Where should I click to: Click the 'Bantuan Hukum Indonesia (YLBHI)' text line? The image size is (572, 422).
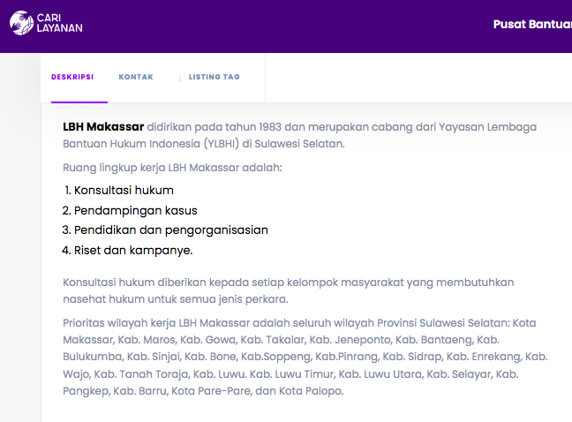[x=204, y=144]
